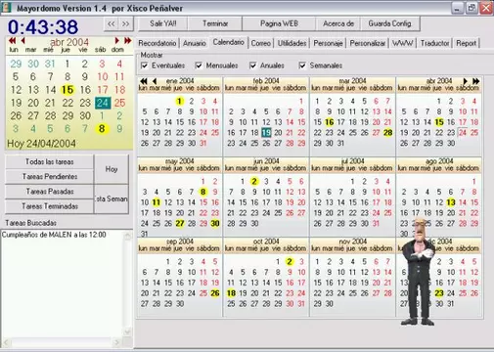Click the Hoy button
Image resolution: width=494 pixels, height=352 pixels.
point(112,169)
